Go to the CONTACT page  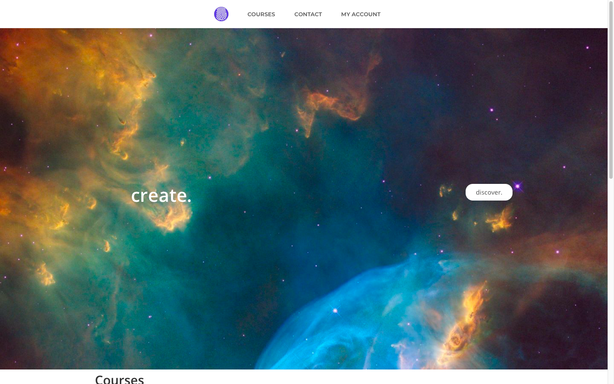[x=308, y=14]
